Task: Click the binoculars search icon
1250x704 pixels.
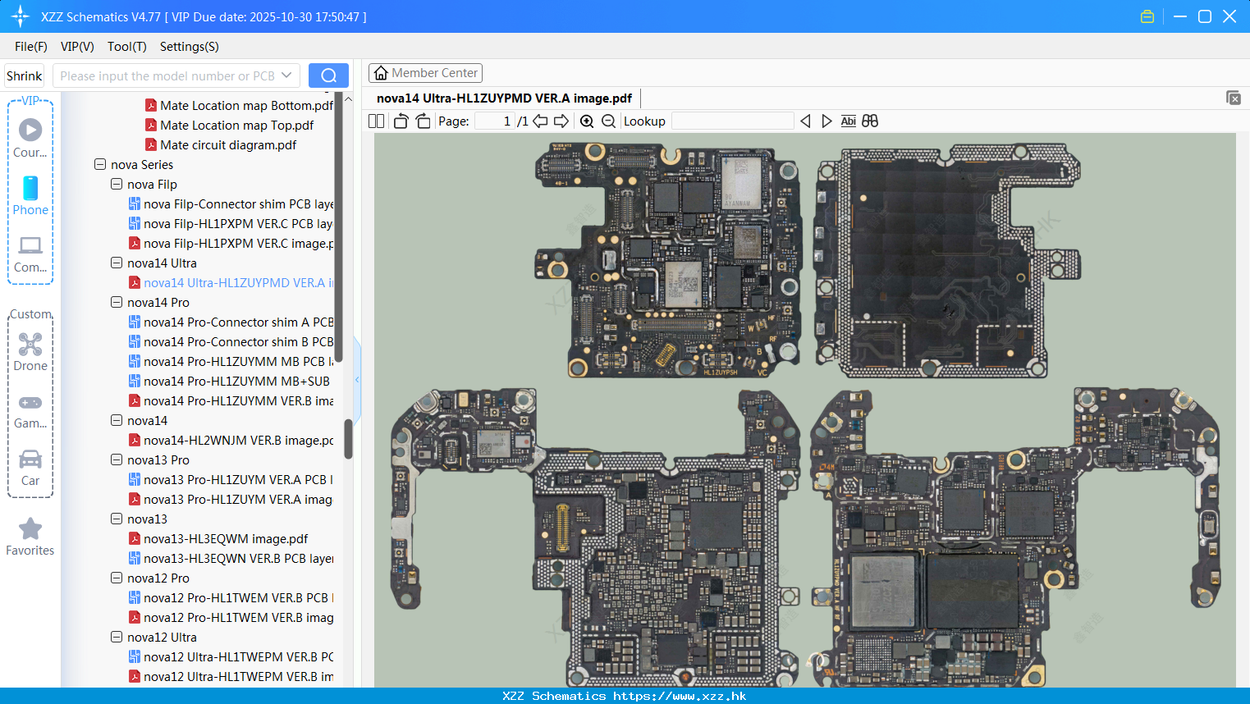Action: click(x=870, y=121)
